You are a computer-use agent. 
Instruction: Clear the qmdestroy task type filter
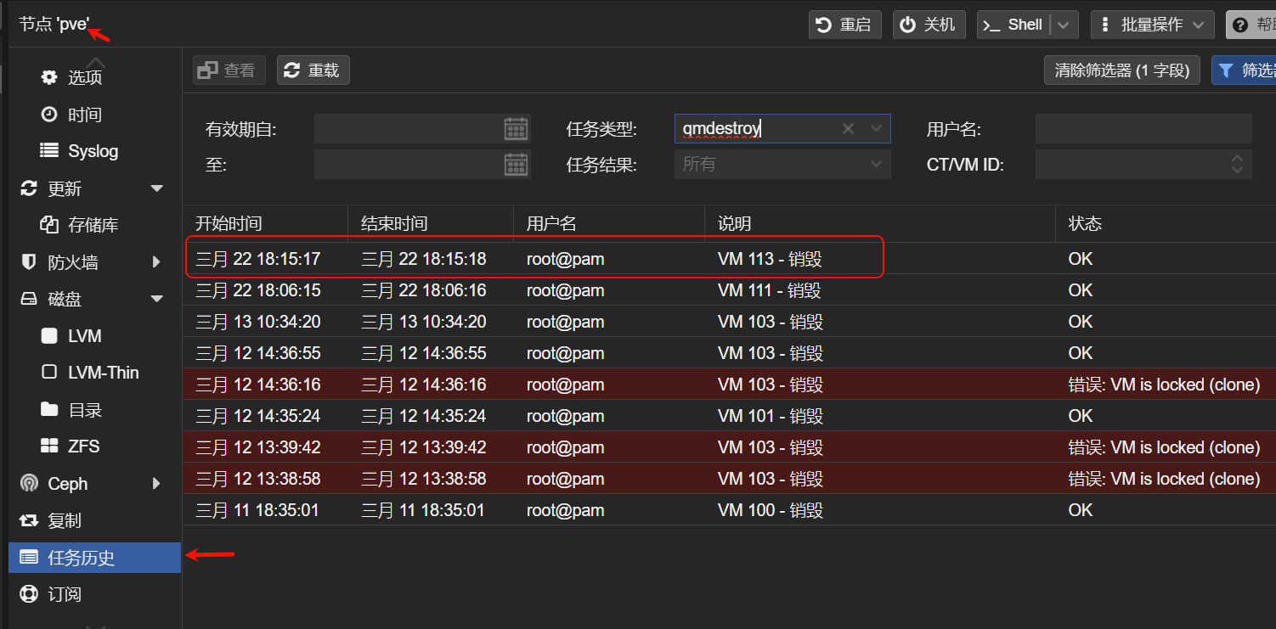click(848, 129)
